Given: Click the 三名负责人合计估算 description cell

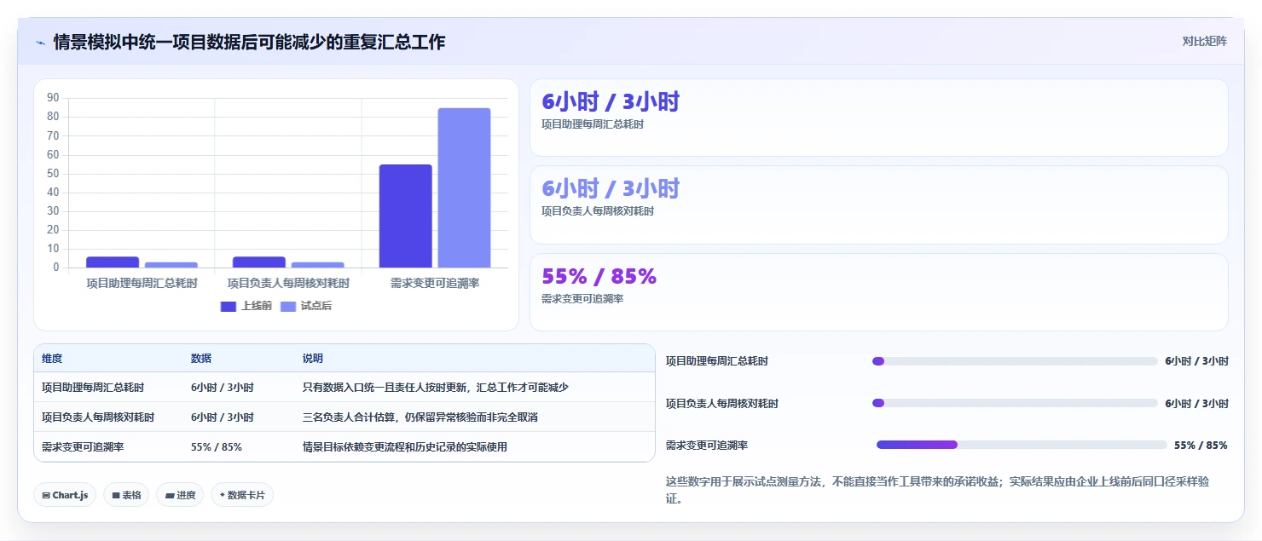Looking at the screenshot, I should click(x=420, y=417).
